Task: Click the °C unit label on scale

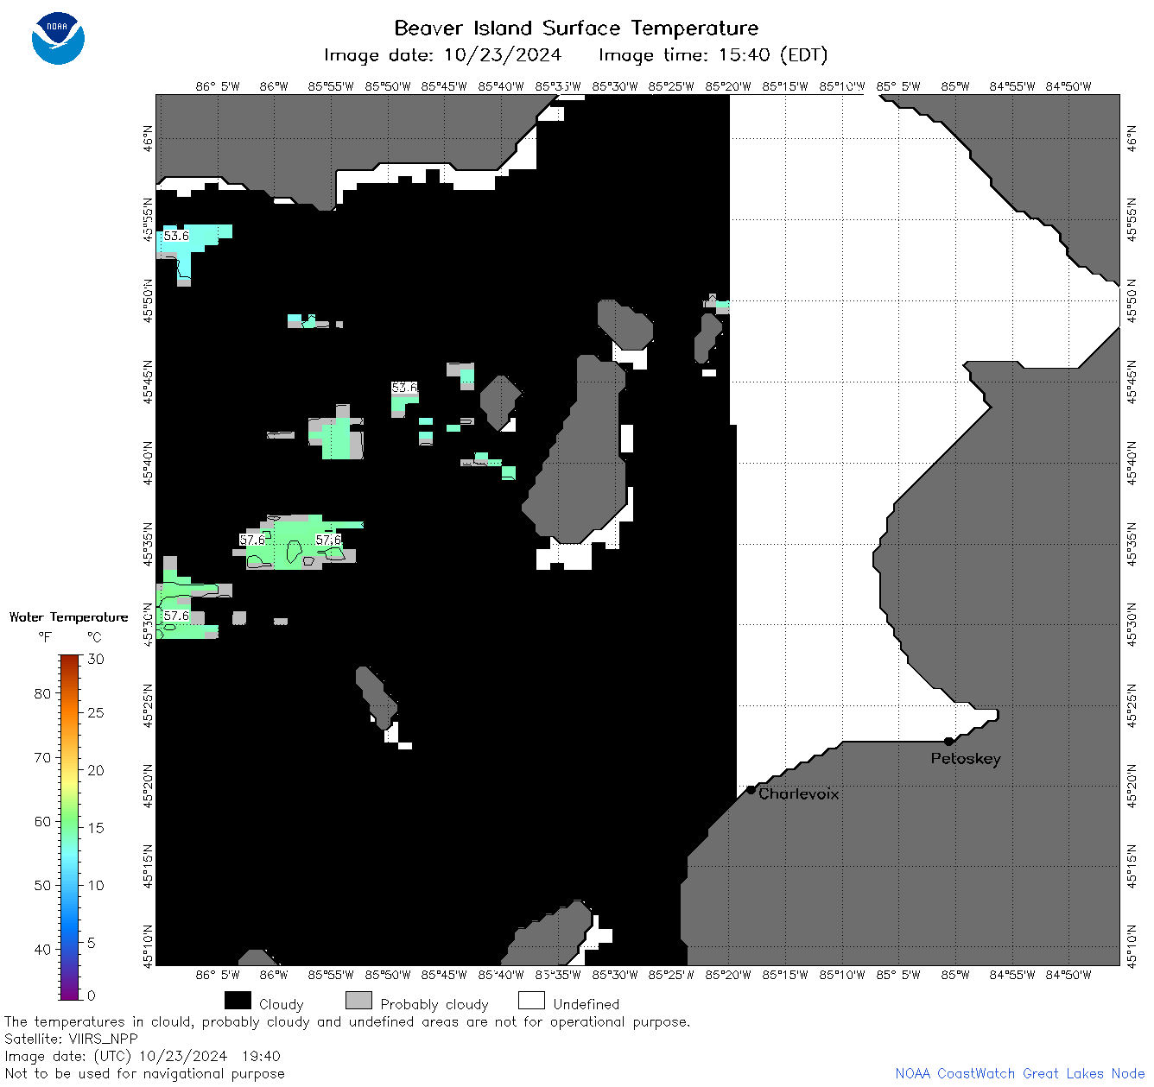Action: click(94, 638)
